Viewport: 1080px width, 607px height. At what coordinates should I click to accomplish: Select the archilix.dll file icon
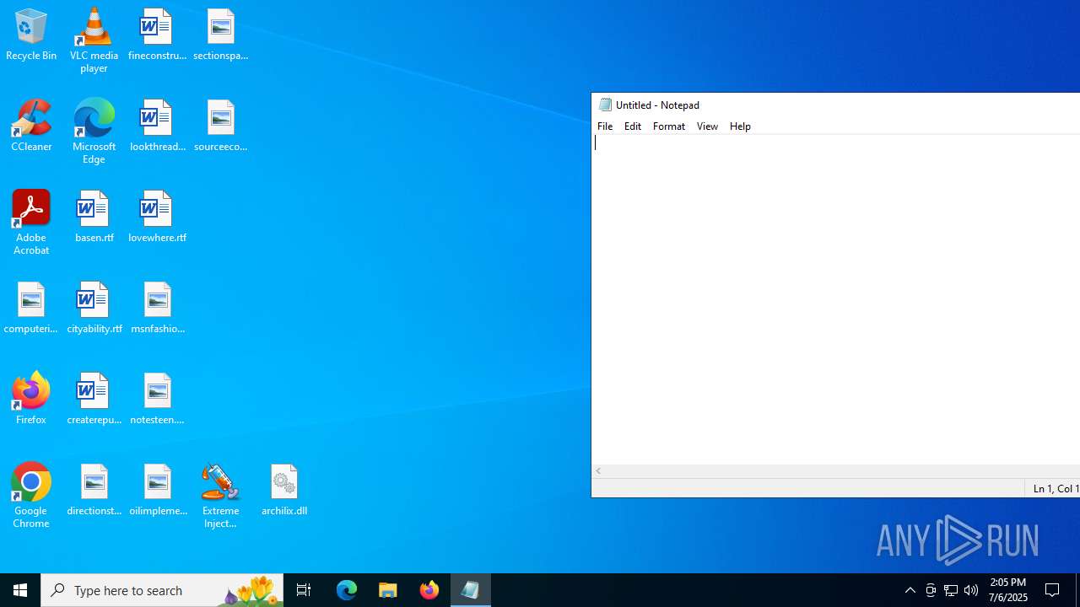point(283,491)
